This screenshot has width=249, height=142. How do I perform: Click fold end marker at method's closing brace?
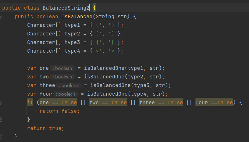click(1, 137)
